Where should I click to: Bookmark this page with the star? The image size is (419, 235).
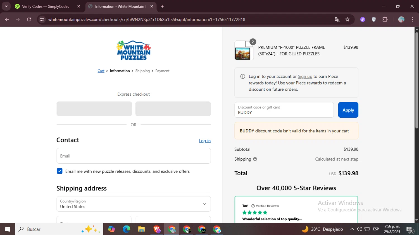[x=347, y=20]
